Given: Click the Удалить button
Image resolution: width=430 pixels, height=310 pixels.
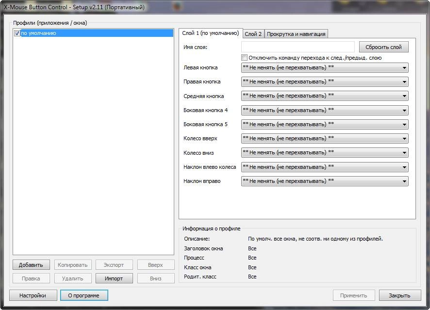Looking at the screenshot, I should pyautogui.click(x=73, y=278).
